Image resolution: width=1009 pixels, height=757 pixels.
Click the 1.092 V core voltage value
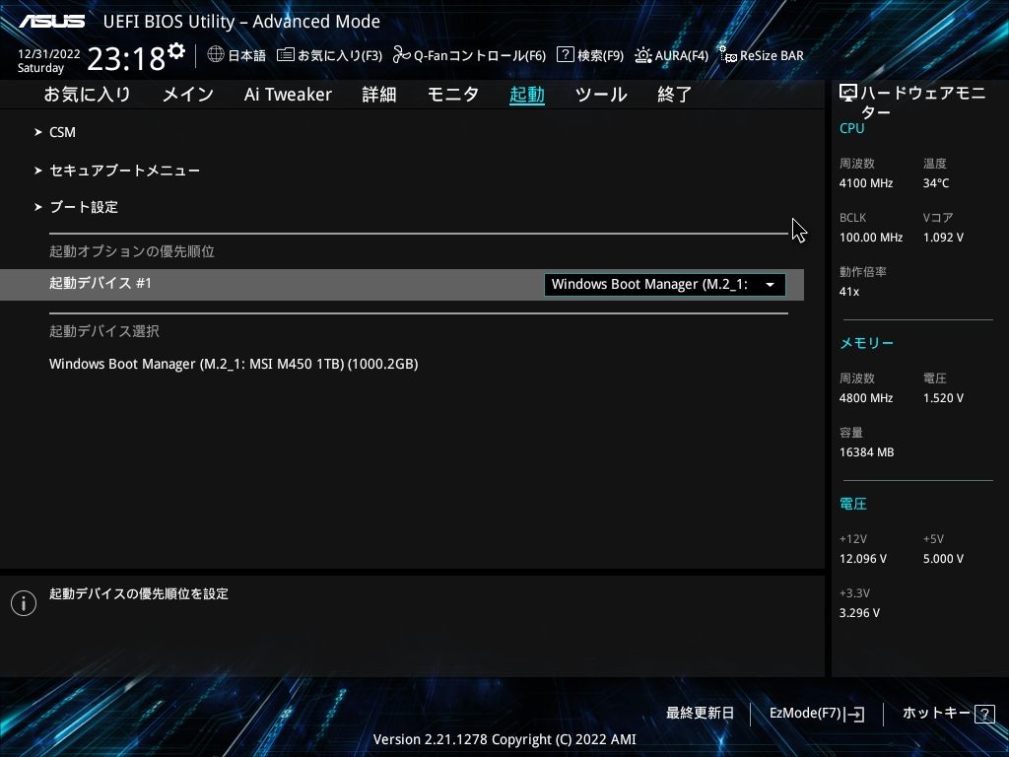click(x=943, y=238)
